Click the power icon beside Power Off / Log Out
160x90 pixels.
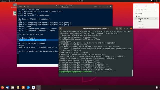coord(136,19)
